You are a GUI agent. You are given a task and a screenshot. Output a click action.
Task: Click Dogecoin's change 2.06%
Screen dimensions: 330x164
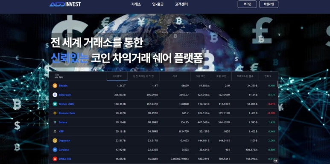272,141
